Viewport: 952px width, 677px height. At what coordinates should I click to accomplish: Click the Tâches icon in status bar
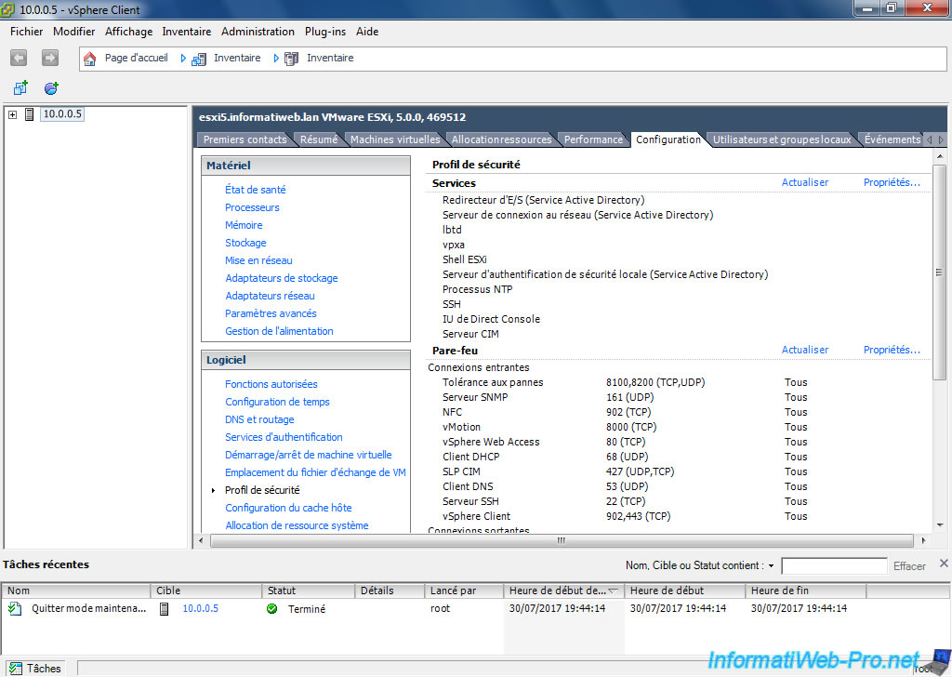[15, 669]
